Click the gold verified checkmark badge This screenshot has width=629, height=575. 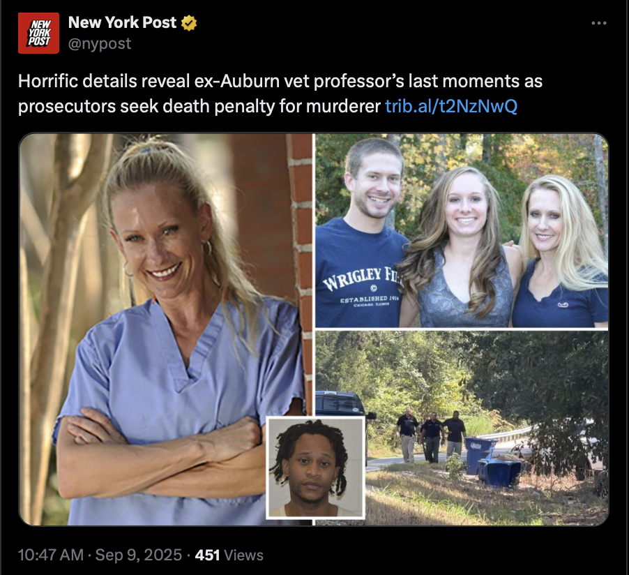pos(189,23)
